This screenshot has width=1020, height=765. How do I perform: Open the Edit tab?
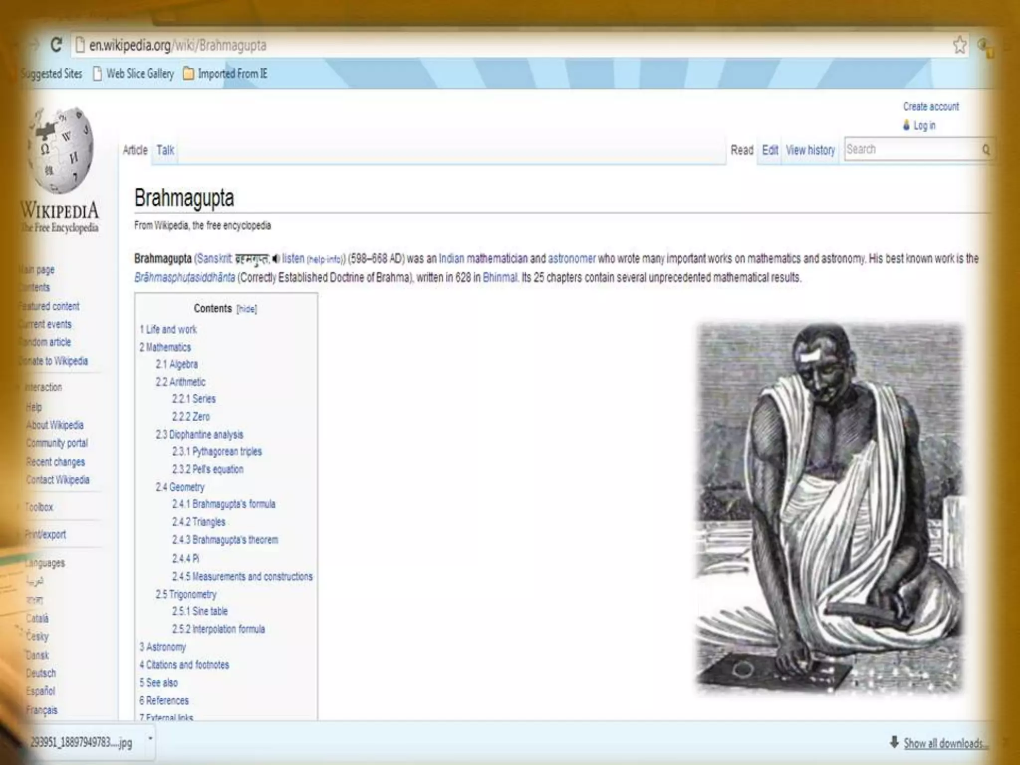tap(769, 150)
